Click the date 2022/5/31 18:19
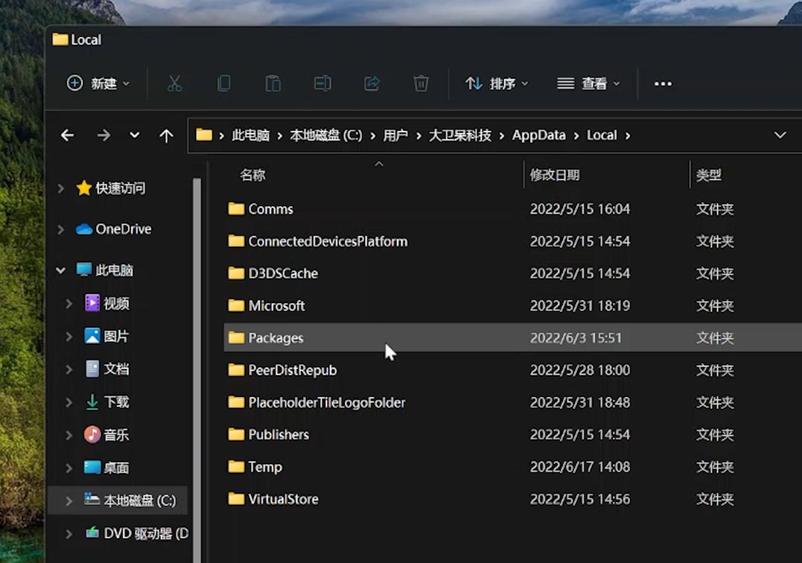The height and width of the screenshot is (563, 802). click(x=580, y=306)
